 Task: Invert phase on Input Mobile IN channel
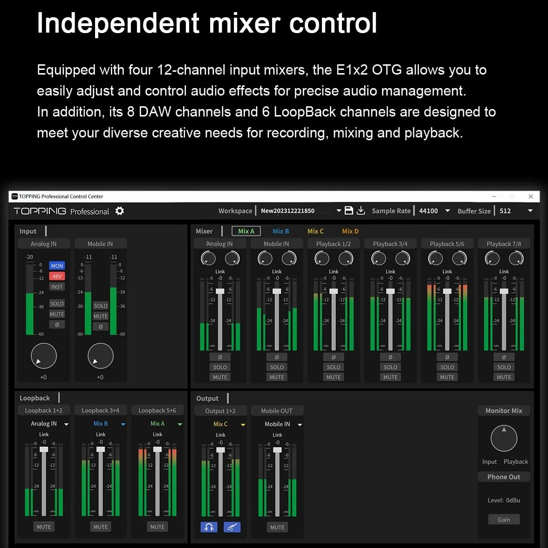pos(101,327)
